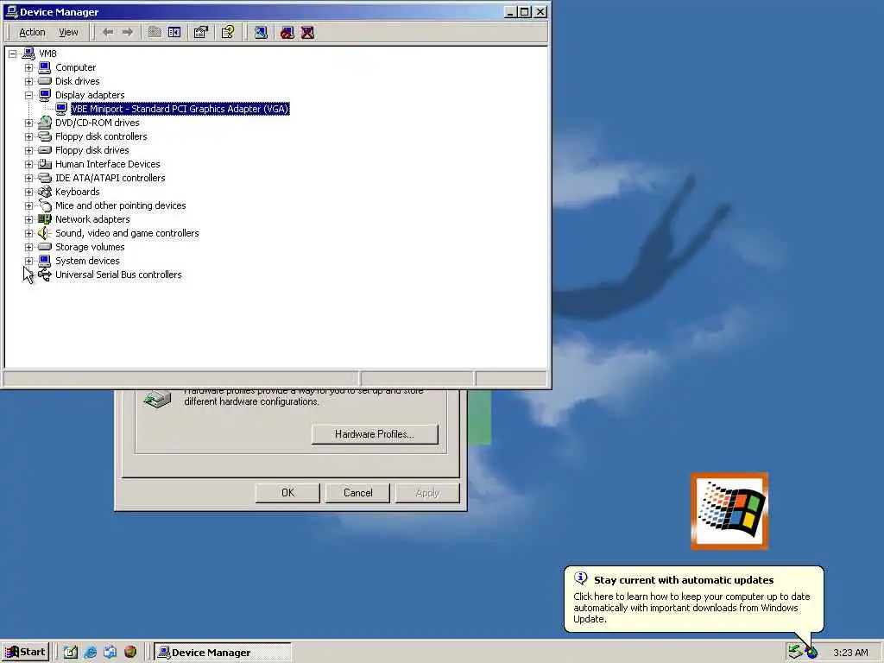
Task: Expand the IDE ATA/ATAPI controllers node
Action: (28, 178)
